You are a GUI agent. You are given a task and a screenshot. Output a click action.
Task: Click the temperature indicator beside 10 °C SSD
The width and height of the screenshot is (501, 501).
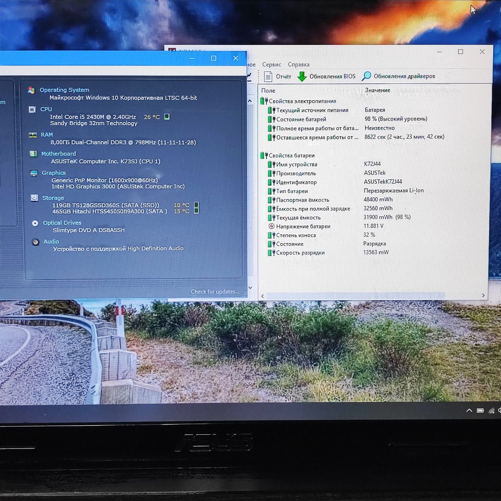point(196,205)
